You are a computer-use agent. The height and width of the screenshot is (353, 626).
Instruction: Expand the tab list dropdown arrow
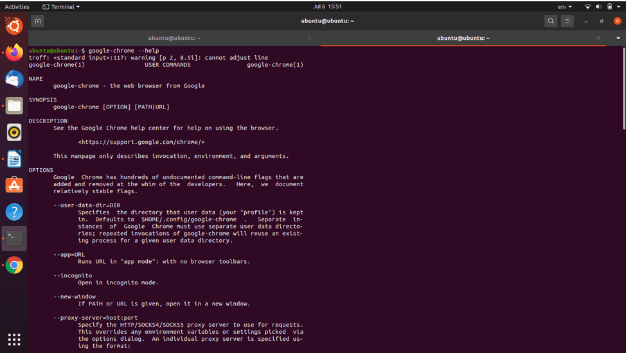pyautogui.click(x=618, y=39)
